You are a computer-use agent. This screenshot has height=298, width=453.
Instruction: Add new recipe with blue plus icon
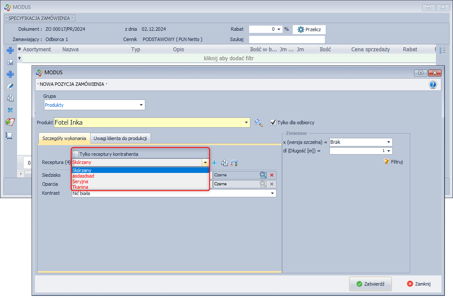pyautogui.click(x=215, y=163)
